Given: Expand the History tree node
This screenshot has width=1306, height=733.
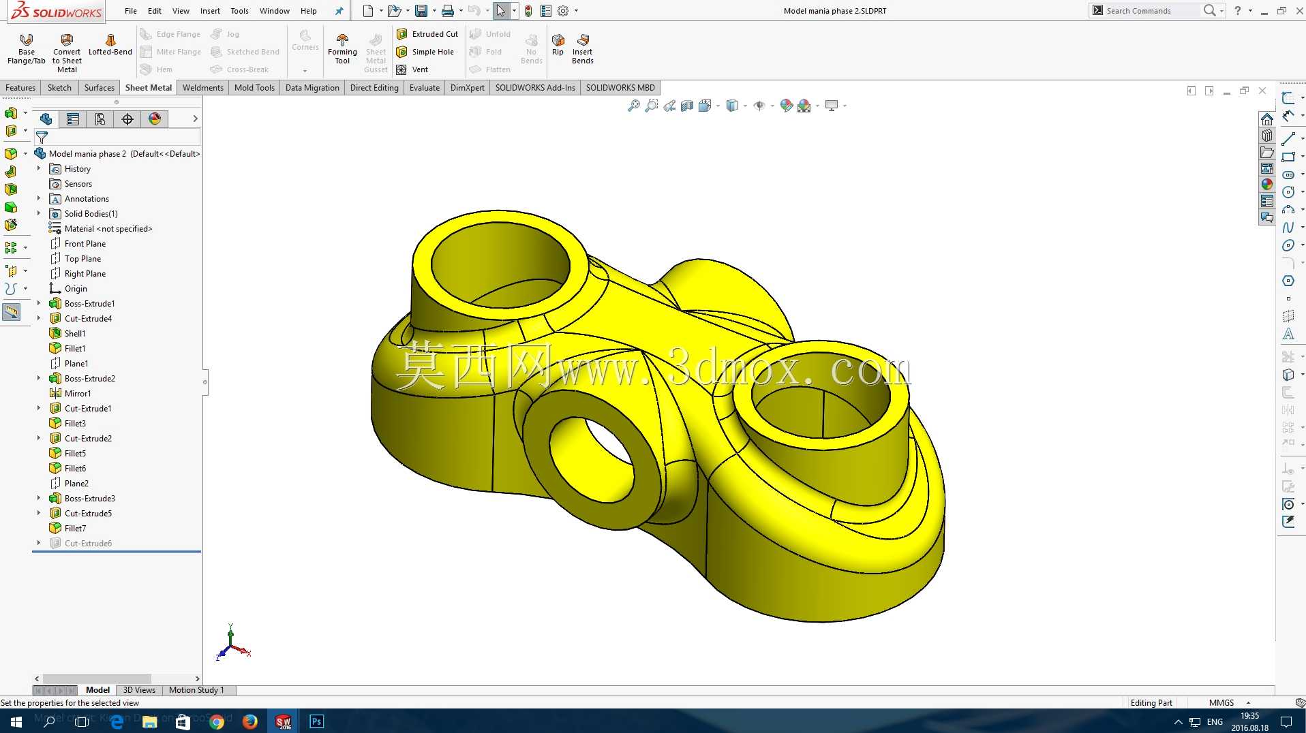Looking at the screenshot, I should pos(39,168).
